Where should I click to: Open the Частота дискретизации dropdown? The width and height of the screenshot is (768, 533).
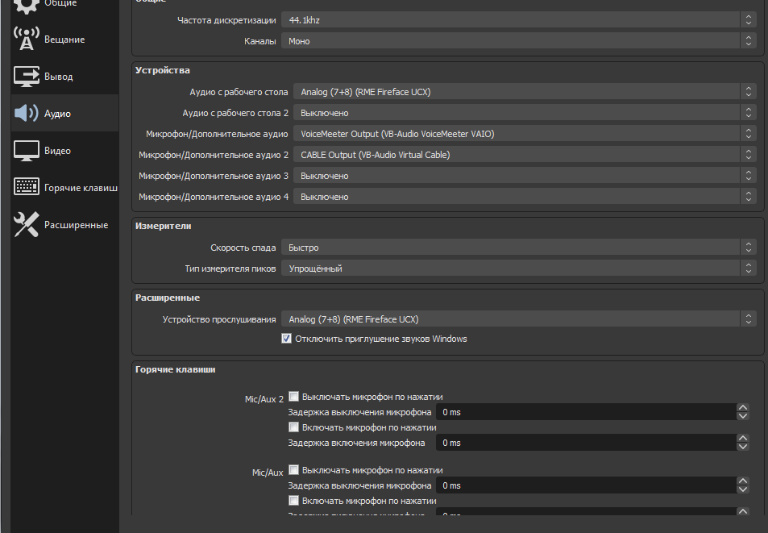pyautogui.click(x=518, y=19)
